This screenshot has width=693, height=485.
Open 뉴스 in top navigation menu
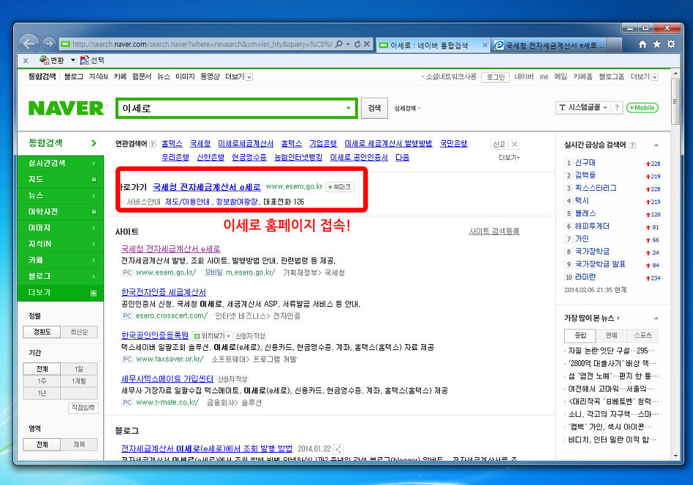pos(164,76)
